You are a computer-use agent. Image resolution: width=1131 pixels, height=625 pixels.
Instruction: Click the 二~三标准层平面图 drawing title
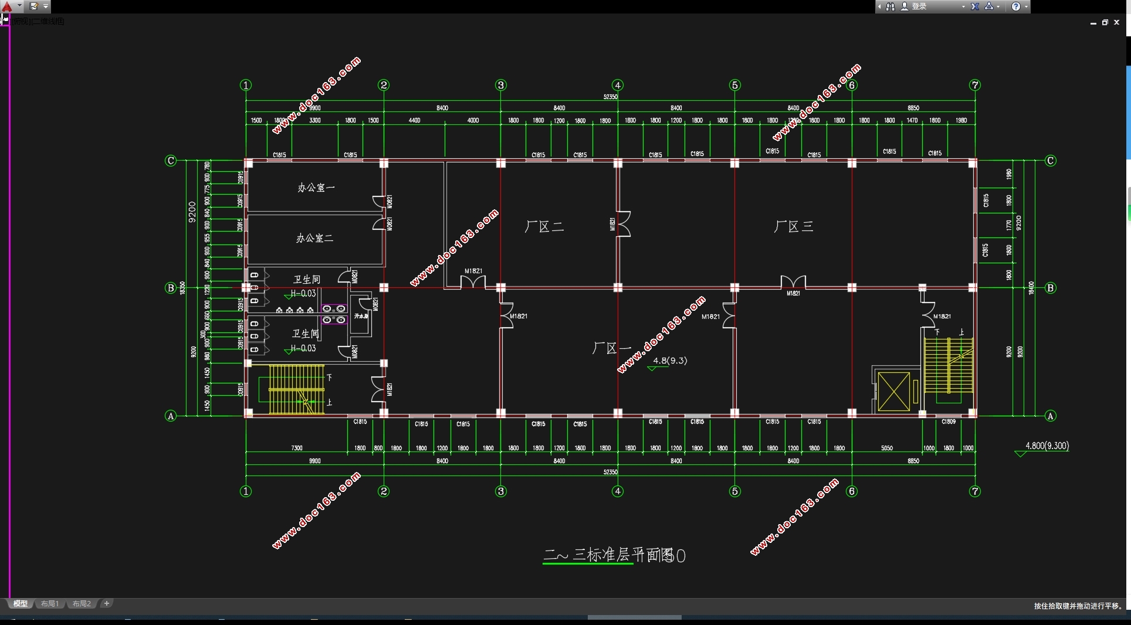click(x=608, y=555)
